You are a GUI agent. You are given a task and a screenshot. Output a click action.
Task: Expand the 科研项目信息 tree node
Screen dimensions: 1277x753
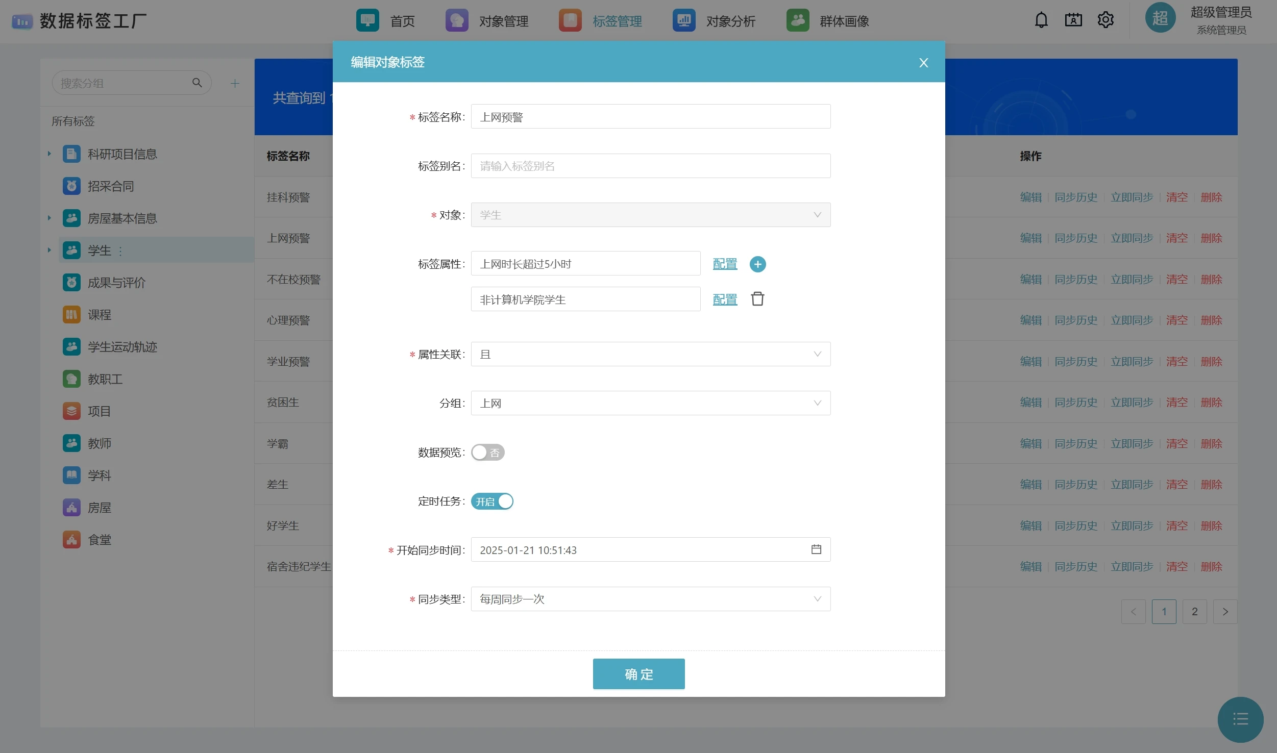point(50,154)
